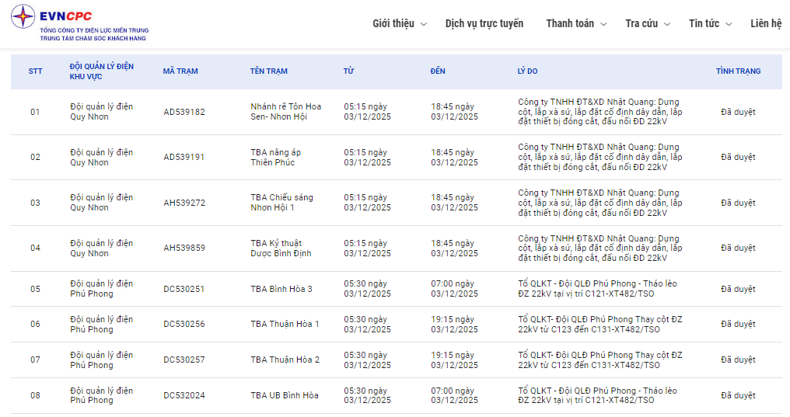The height and width of the screenshot is (417, 790).
Task: Go to the Liên hệ page
Action: [766, 23]
